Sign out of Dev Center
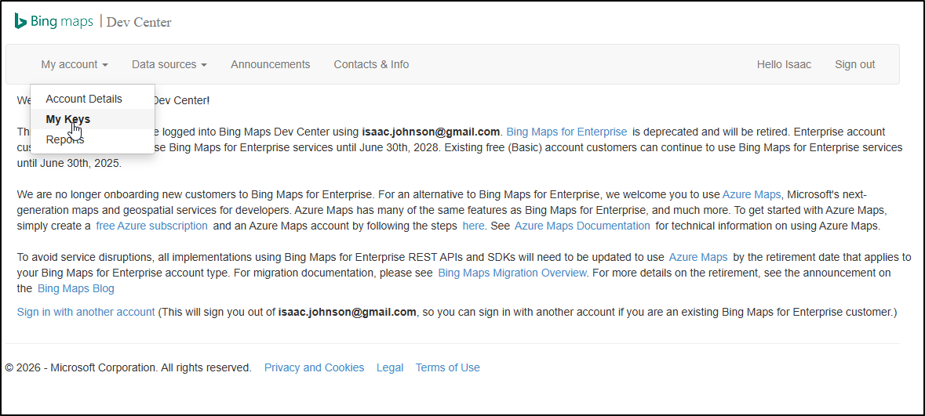This screenshot has width=925, height=416. click(x=854, y=64)
